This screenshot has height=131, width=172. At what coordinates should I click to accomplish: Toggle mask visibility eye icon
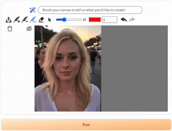point(29,29)
